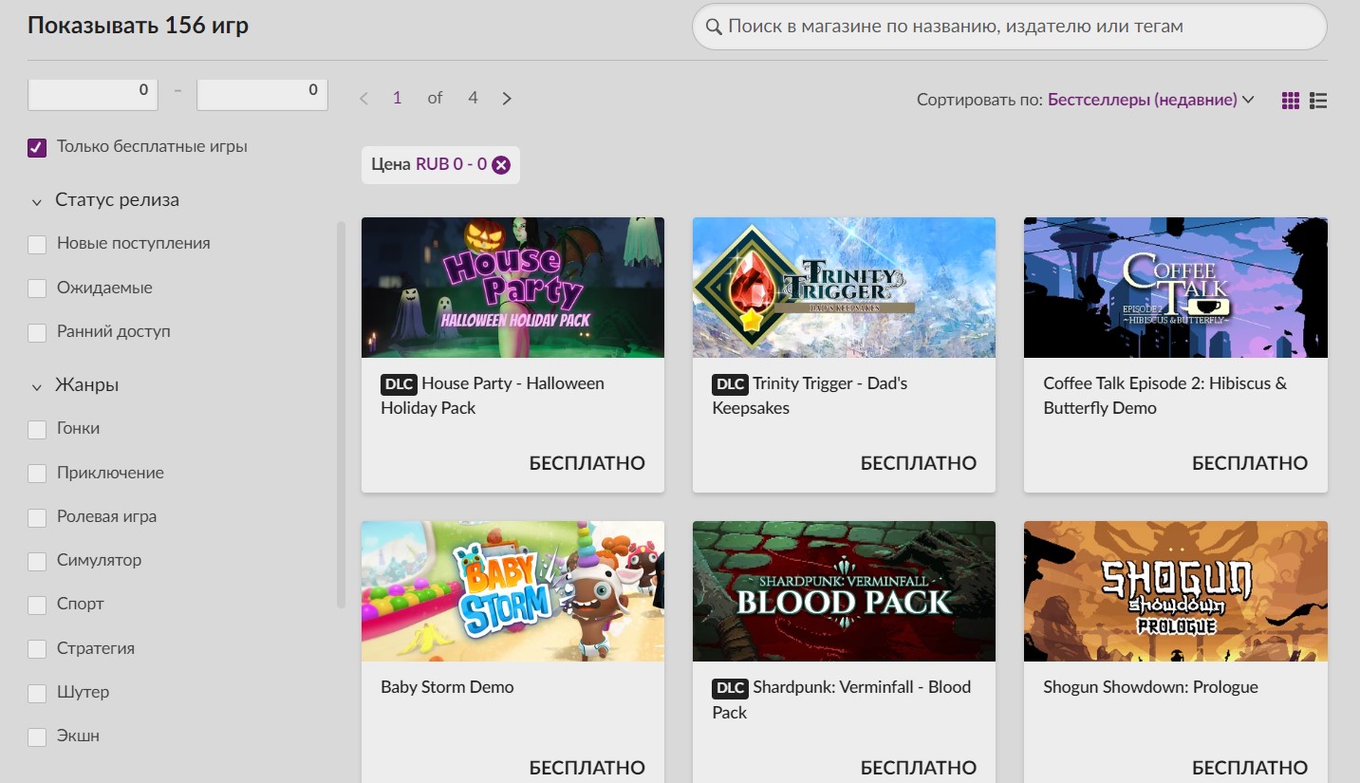Screen dimensions: 1360x783
Task: Open Baby Storm Demo title link
Action: click(447, 687)
